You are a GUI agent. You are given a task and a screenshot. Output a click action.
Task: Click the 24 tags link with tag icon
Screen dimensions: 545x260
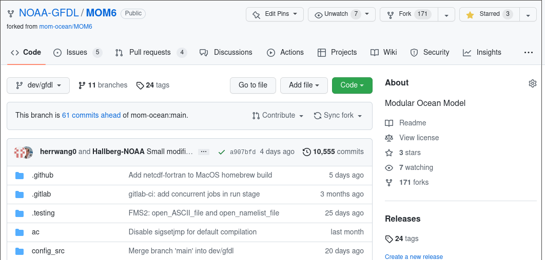pyautogui.click(x=153, y=85)
